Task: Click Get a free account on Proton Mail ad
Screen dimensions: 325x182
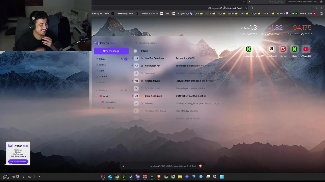Action: pos(18,162)
